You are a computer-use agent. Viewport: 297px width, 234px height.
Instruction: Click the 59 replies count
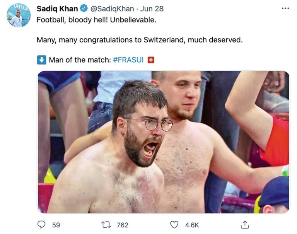(56, 225)
